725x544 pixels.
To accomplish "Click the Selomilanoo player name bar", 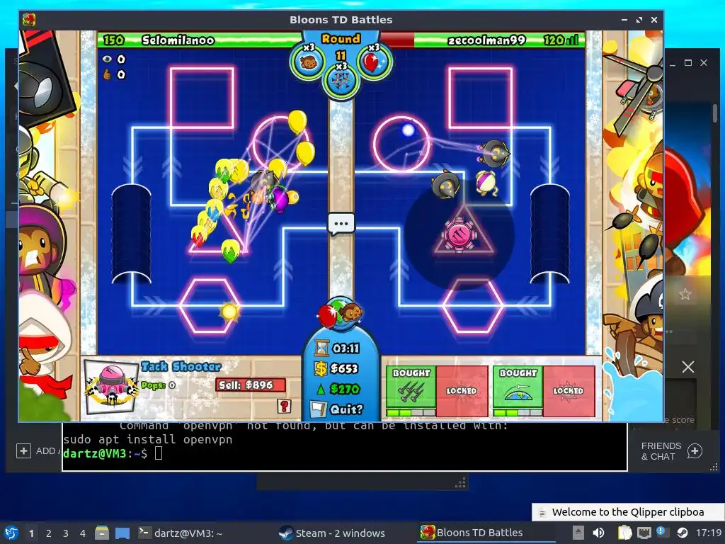I will [x=199, y=40].
